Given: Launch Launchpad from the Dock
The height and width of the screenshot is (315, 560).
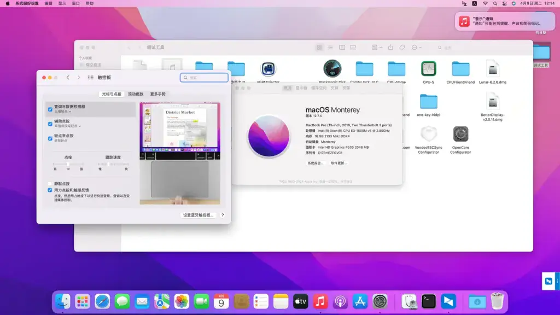Looking at the screenshot, I should click(x=83, y=302).
